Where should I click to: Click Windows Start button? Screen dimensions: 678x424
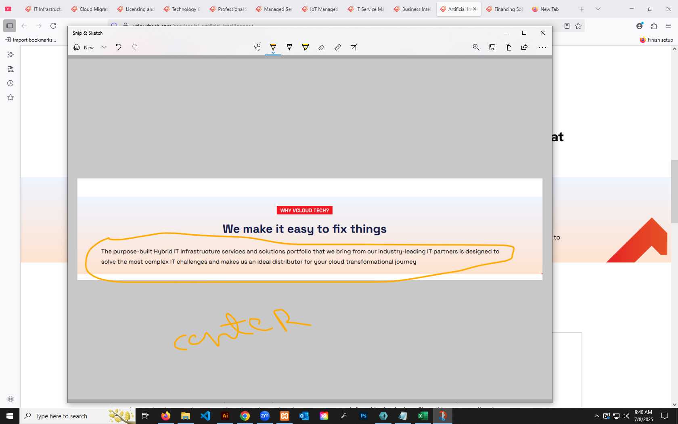coord(10,416)
